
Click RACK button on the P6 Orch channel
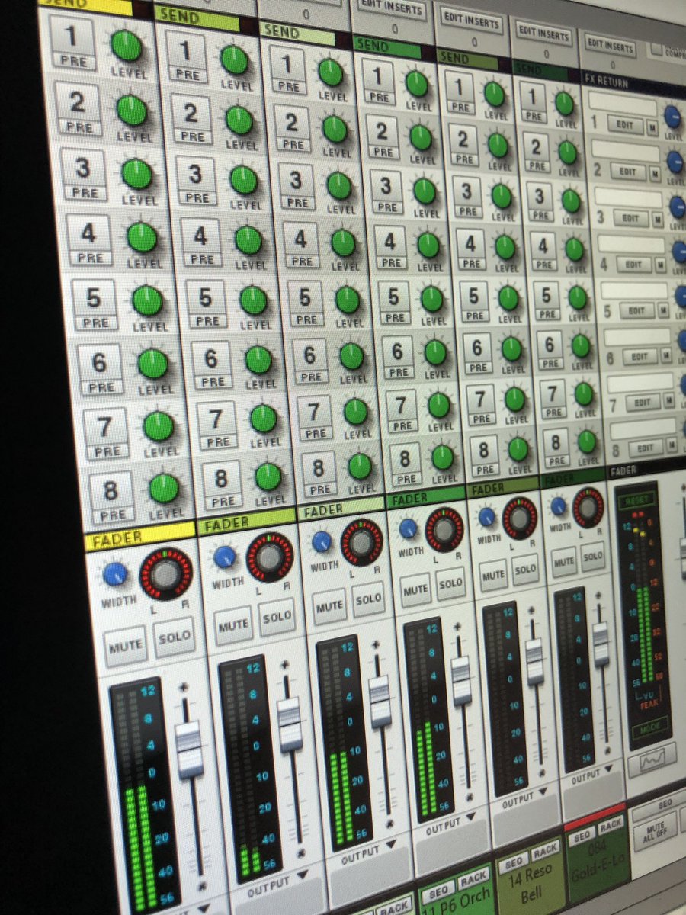click(x=473, y=877)
